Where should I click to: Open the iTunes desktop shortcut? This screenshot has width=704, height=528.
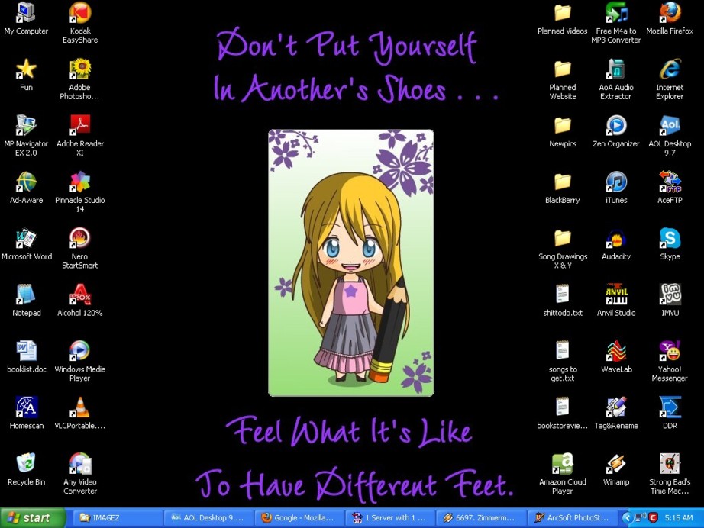coord(615,182)
